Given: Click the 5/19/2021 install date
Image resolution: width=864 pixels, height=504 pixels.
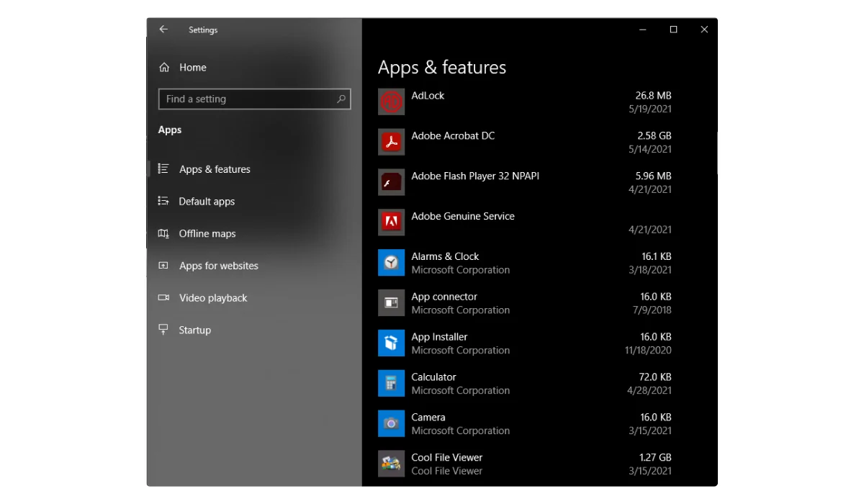Looking at the screenshot, I should tap(650, 109).
